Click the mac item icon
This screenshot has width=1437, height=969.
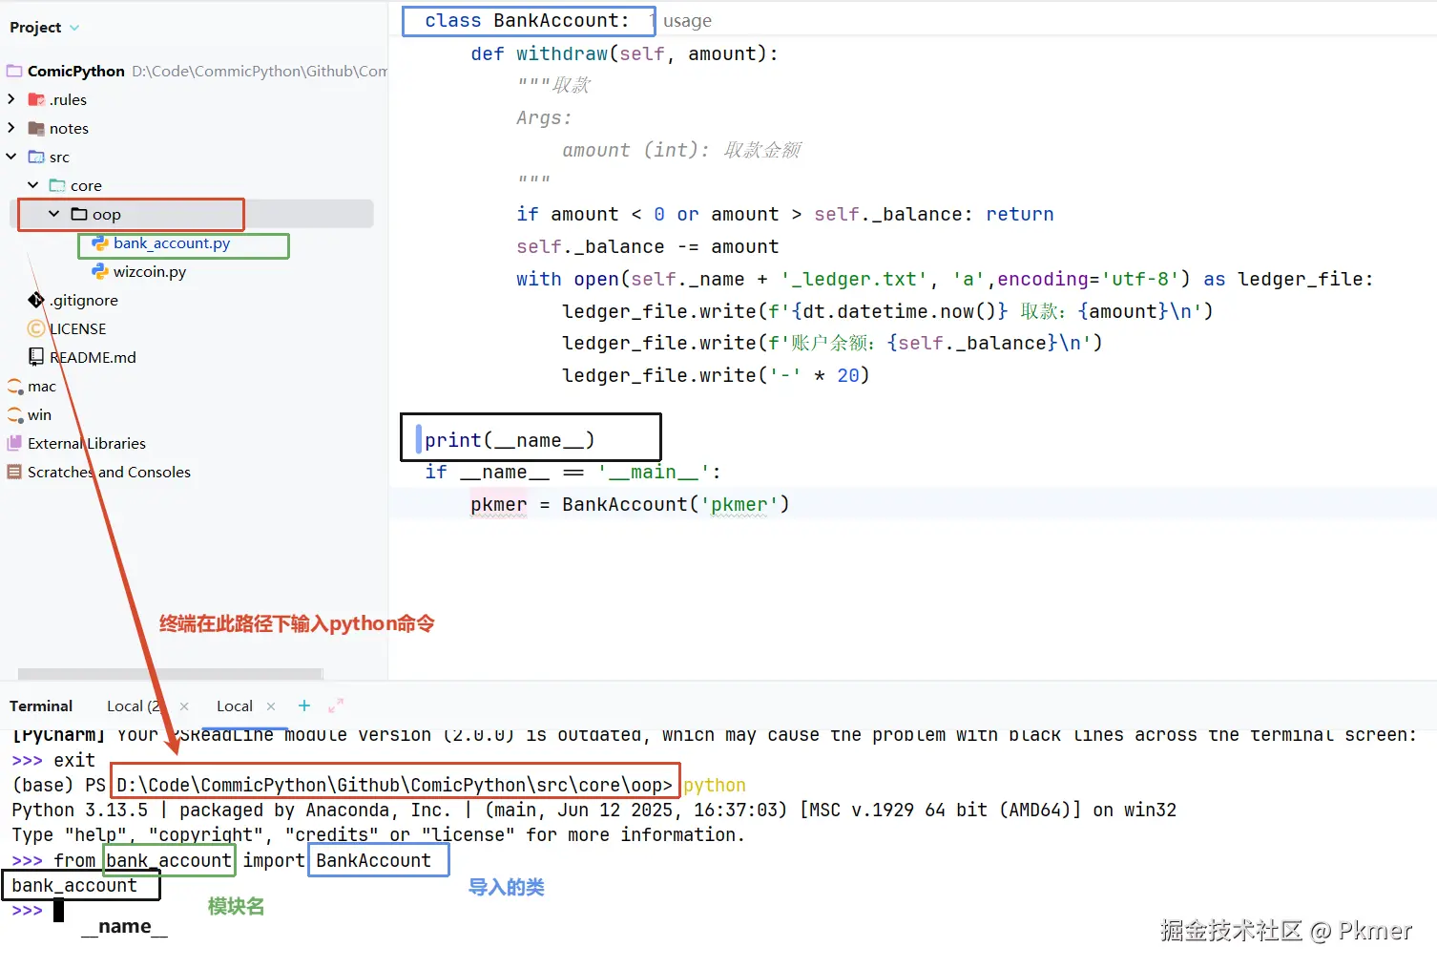(15, 387)
